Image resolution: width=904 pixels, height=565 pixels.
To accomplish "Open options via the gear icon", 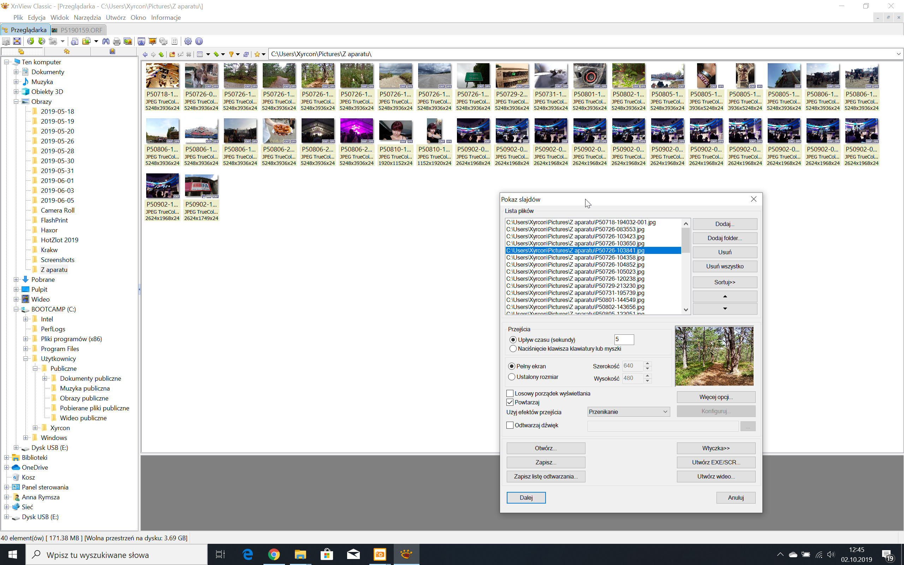I will [x=188, y=41].
